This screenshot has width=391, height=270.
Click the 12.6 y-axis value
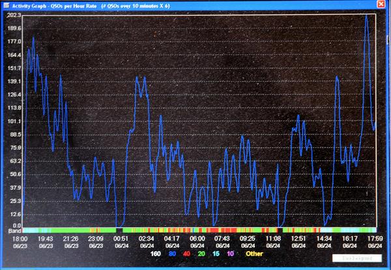pyautogui.click(x=15, y=214)
